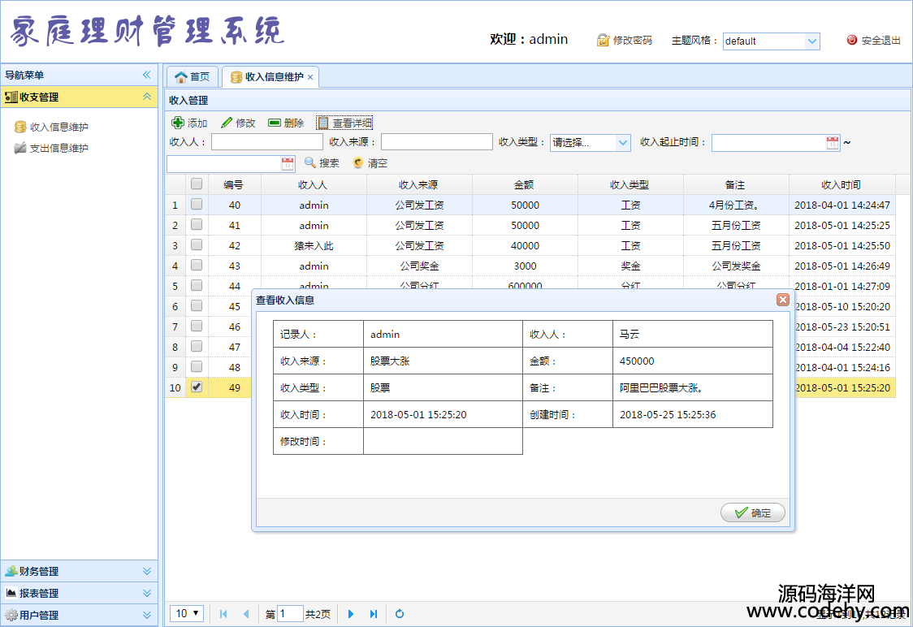Viewport: 913px width, 627px height.
Task: Click the Clear (清空) filter button
Action: [x=370, y=163]
